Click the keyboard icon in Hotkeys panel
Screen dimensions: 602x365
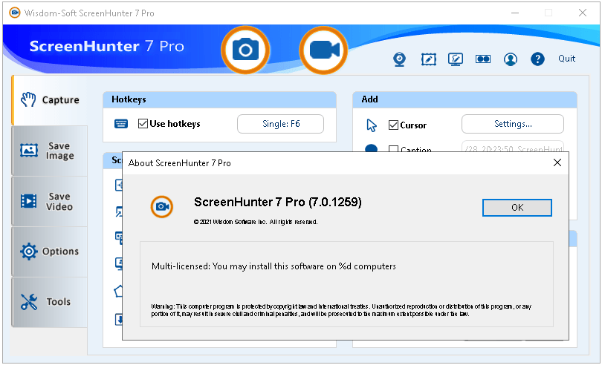tap(121, 124)
